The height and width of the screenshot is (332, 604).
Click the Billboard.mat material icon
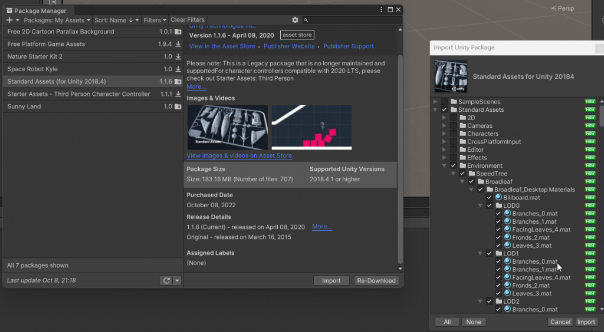[498, 198]
